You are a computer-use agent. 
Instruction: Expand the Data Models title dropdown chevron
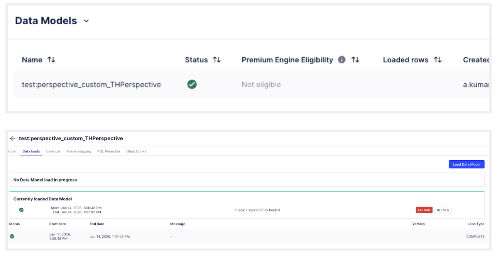[x=86, y=21]
